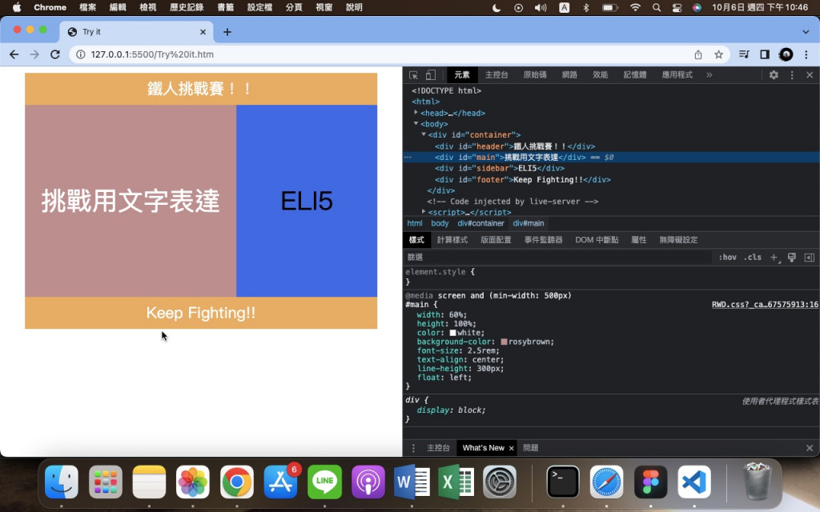Viewport: 820px width, 512px height.
Task: Open the white color swatch picker
Action: click(x=453, y=333)
